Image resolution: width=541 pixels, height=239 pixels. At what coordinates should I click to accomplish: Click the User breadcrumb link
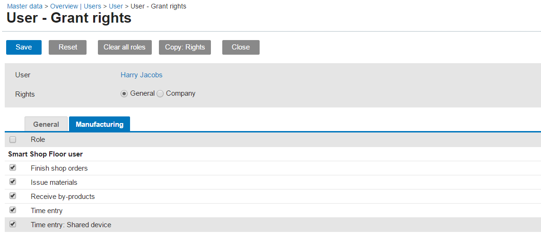[116, 6]
